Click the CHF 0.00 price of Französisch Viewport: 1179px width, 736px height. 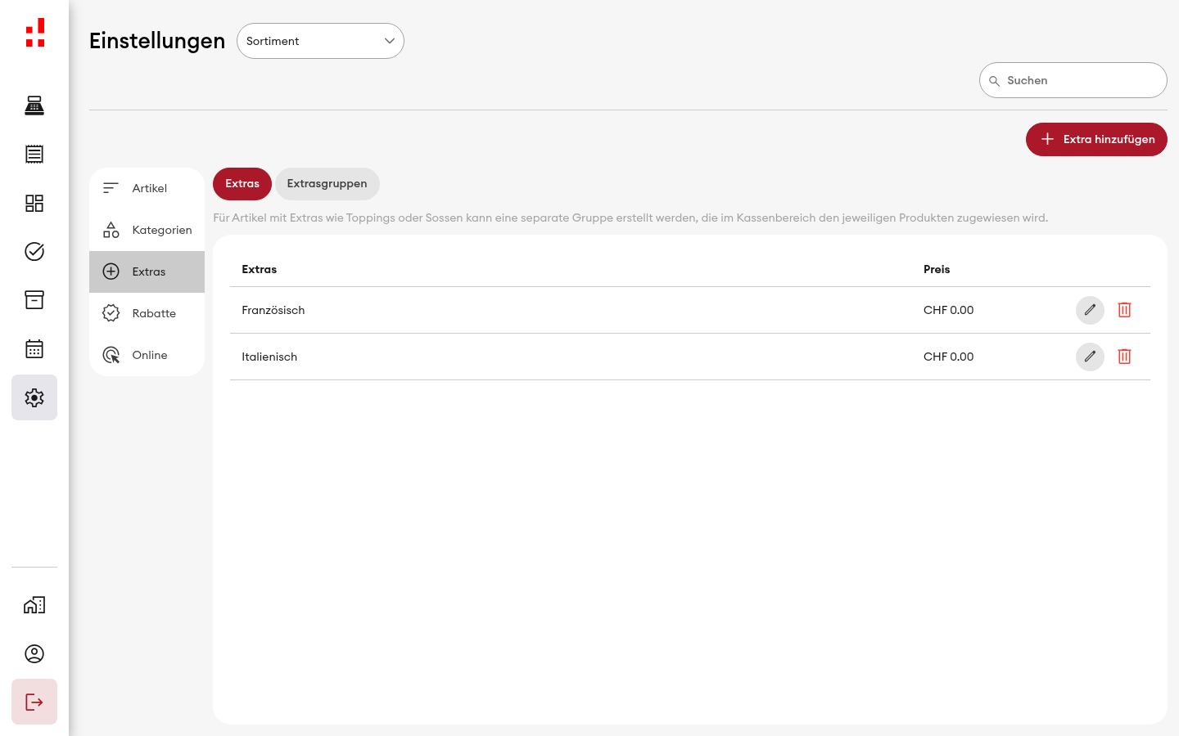point(948,310)
